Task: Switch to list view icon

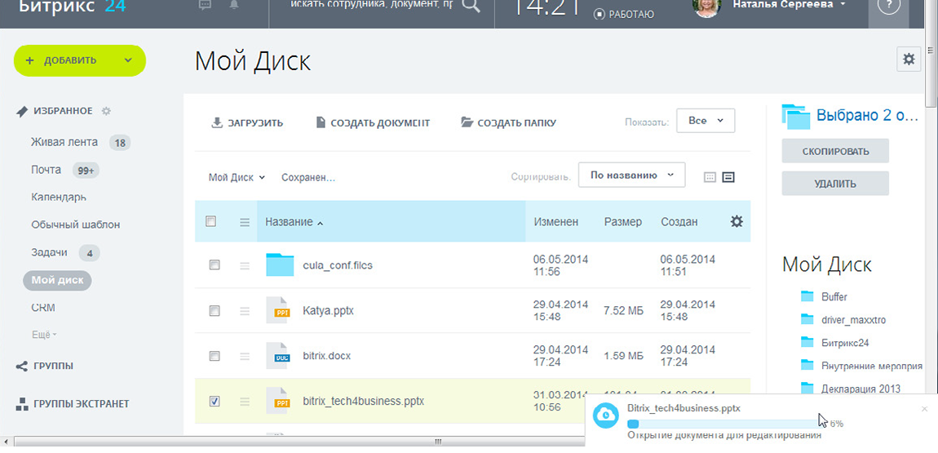Action: pos(728,176)
